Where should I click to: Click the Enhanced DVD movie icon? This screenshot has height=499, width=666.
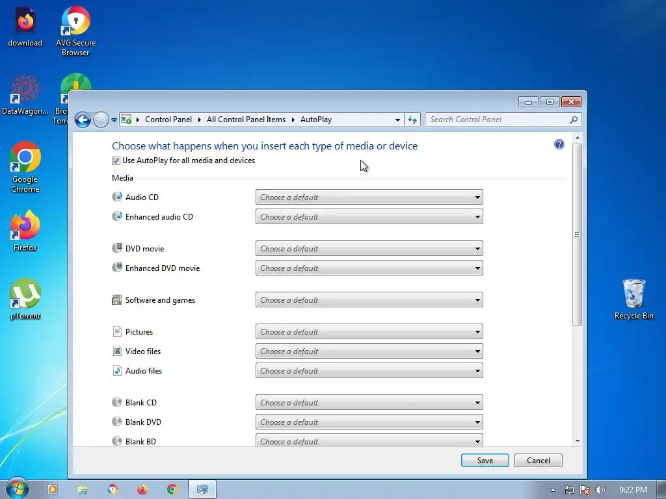(x=117, y=267)
